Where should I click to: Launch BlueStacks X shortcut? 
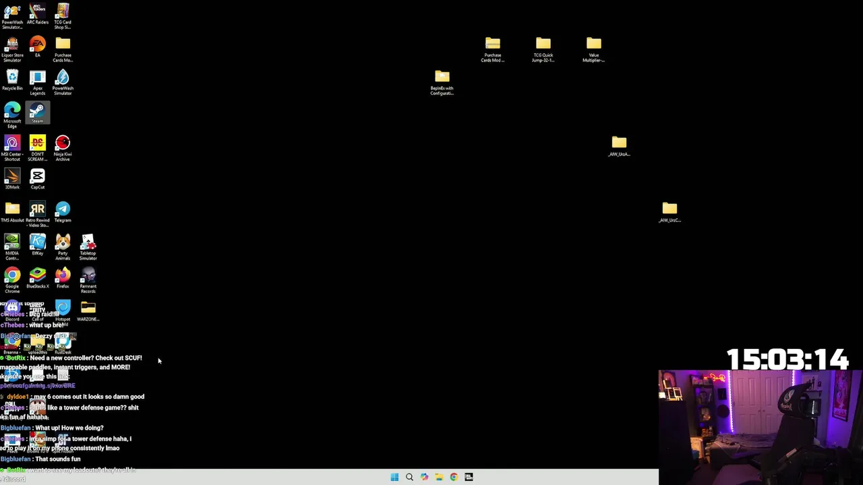(x=38, y=278)
